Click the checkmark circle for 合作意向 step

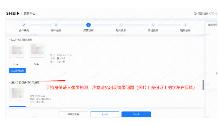pyautogui.click(x=24, y=25)
